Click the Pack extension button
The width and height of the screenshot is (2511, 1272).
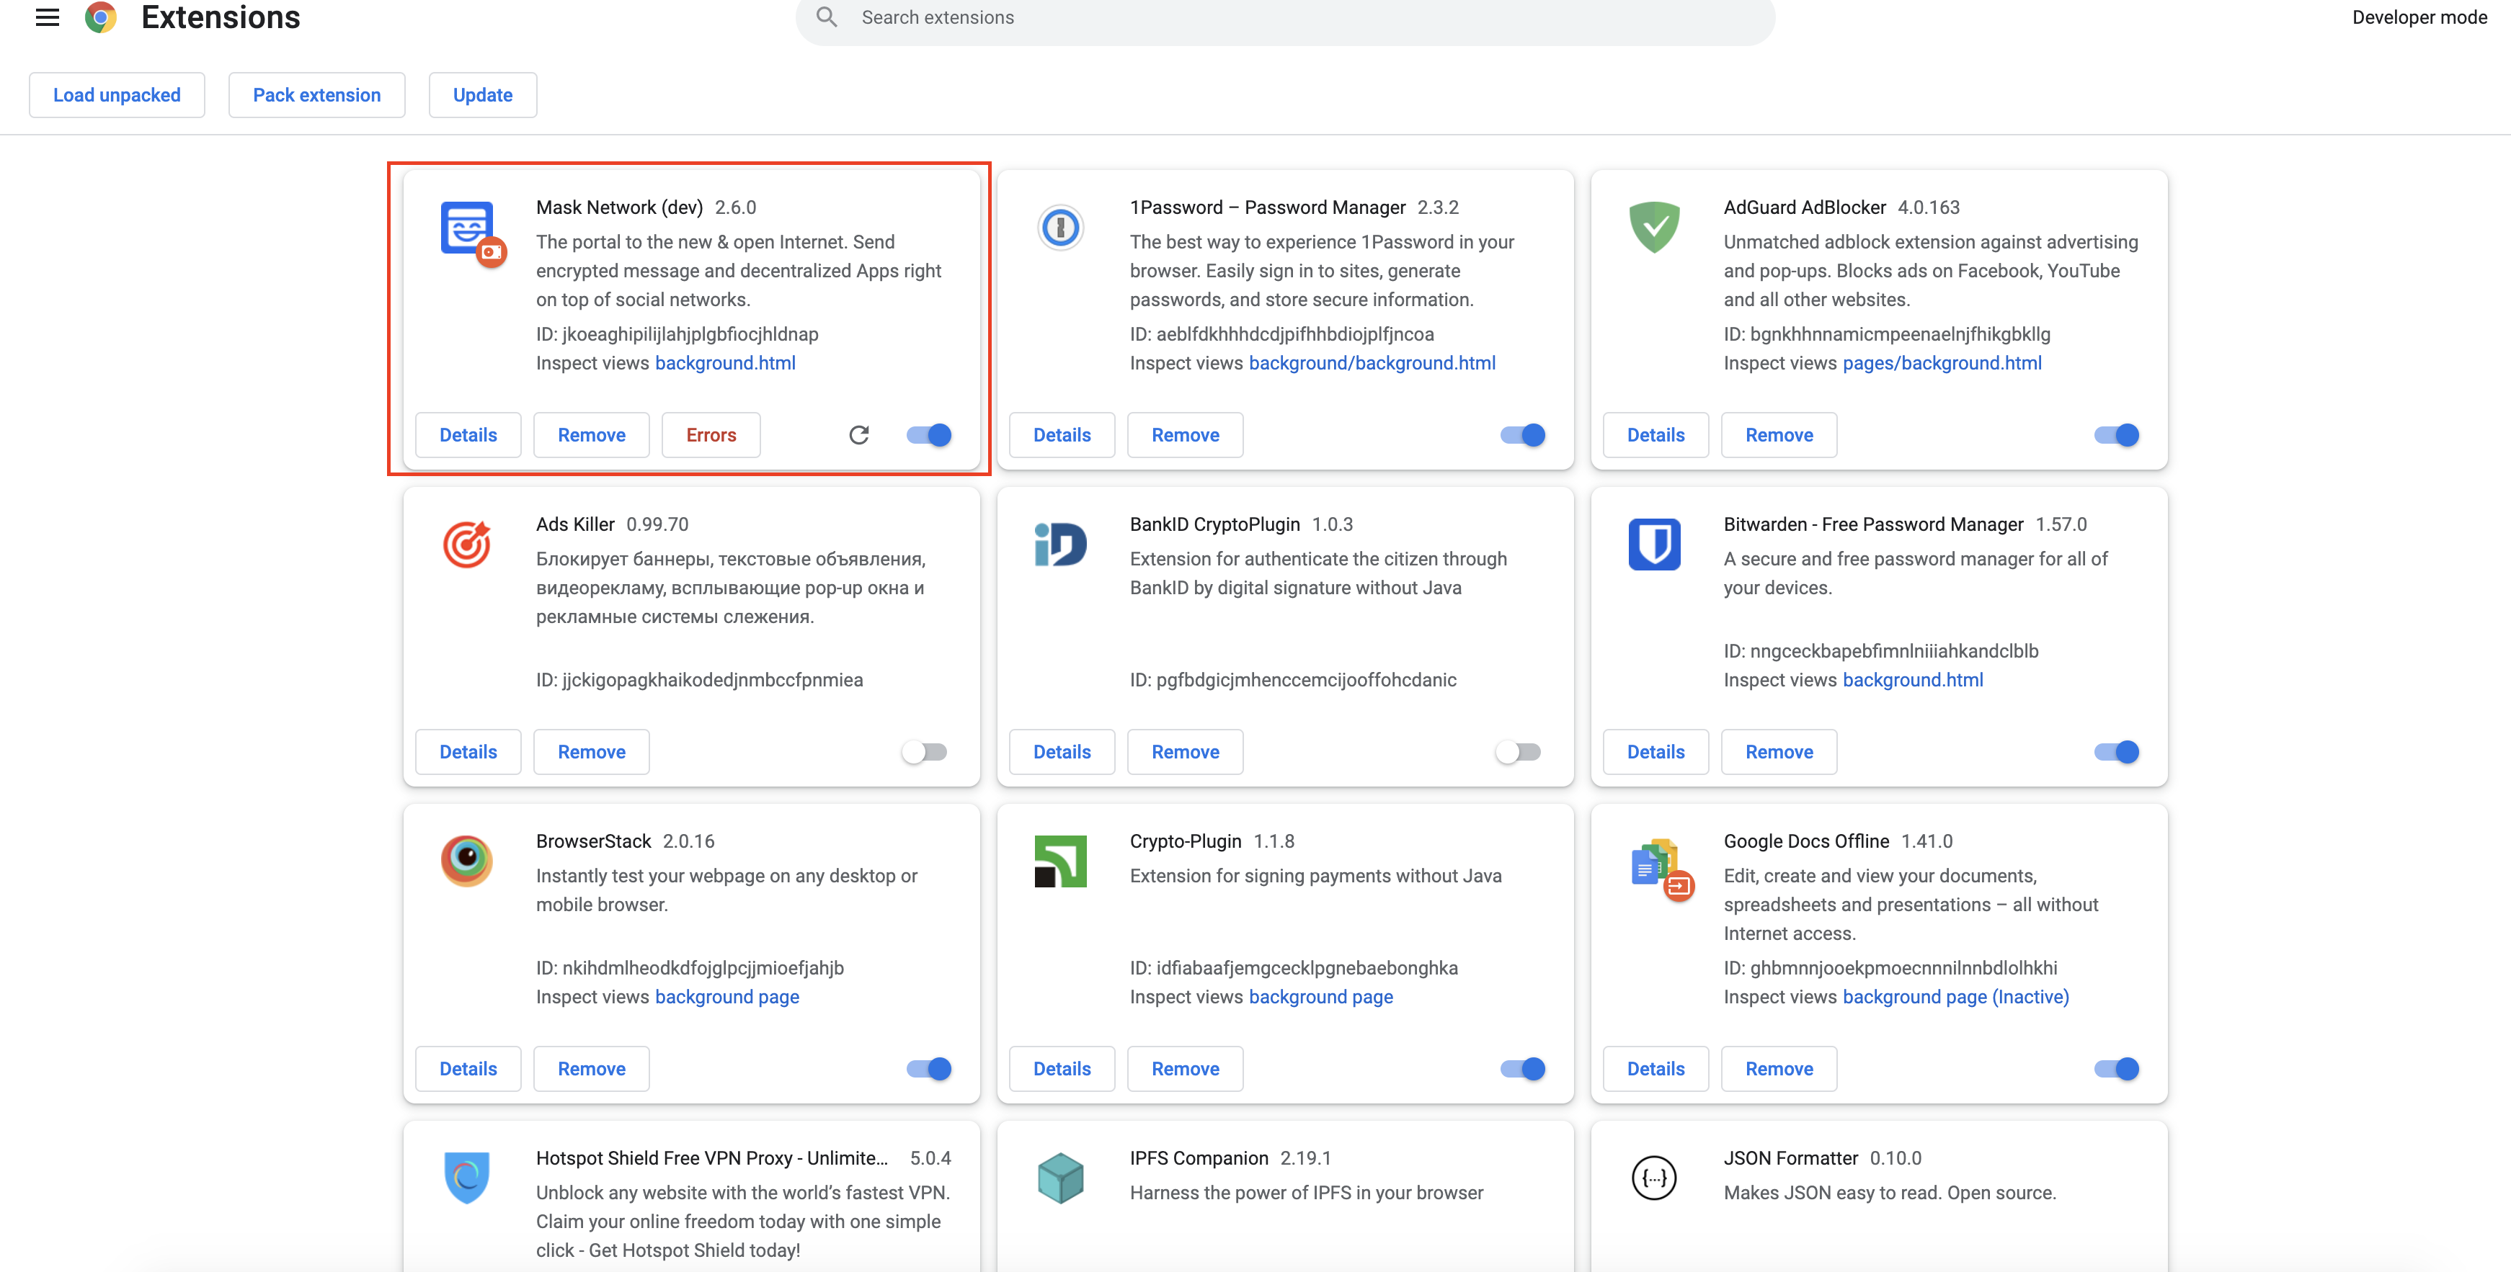317,94
